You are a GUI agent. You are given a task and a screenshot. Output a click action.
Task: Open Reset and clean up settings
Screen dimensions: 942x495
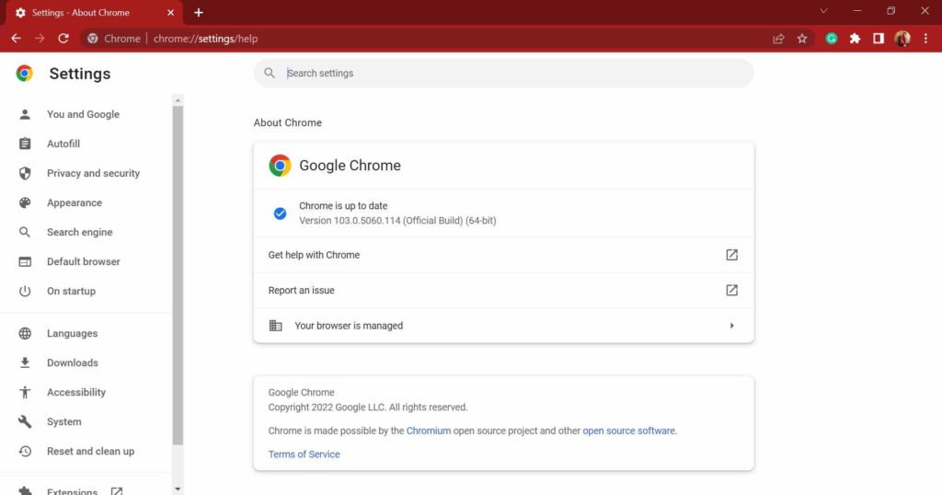(x=91, y=451)
